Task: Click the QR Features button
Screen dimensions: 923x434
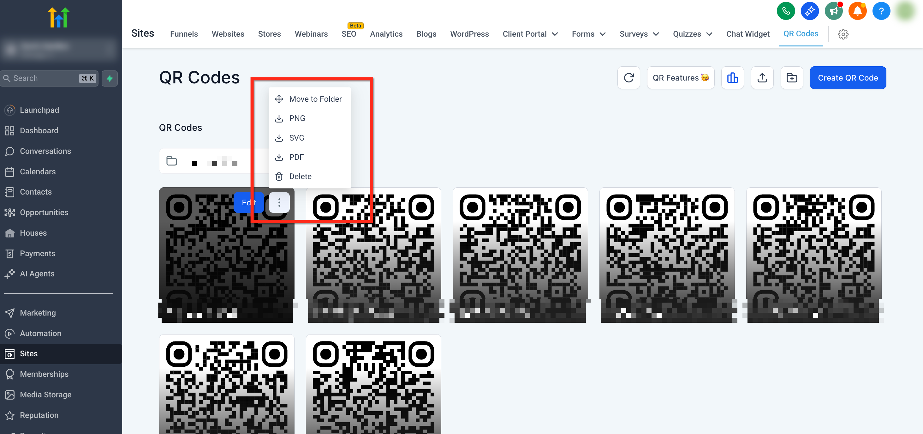Action: (x=681, y=78)
